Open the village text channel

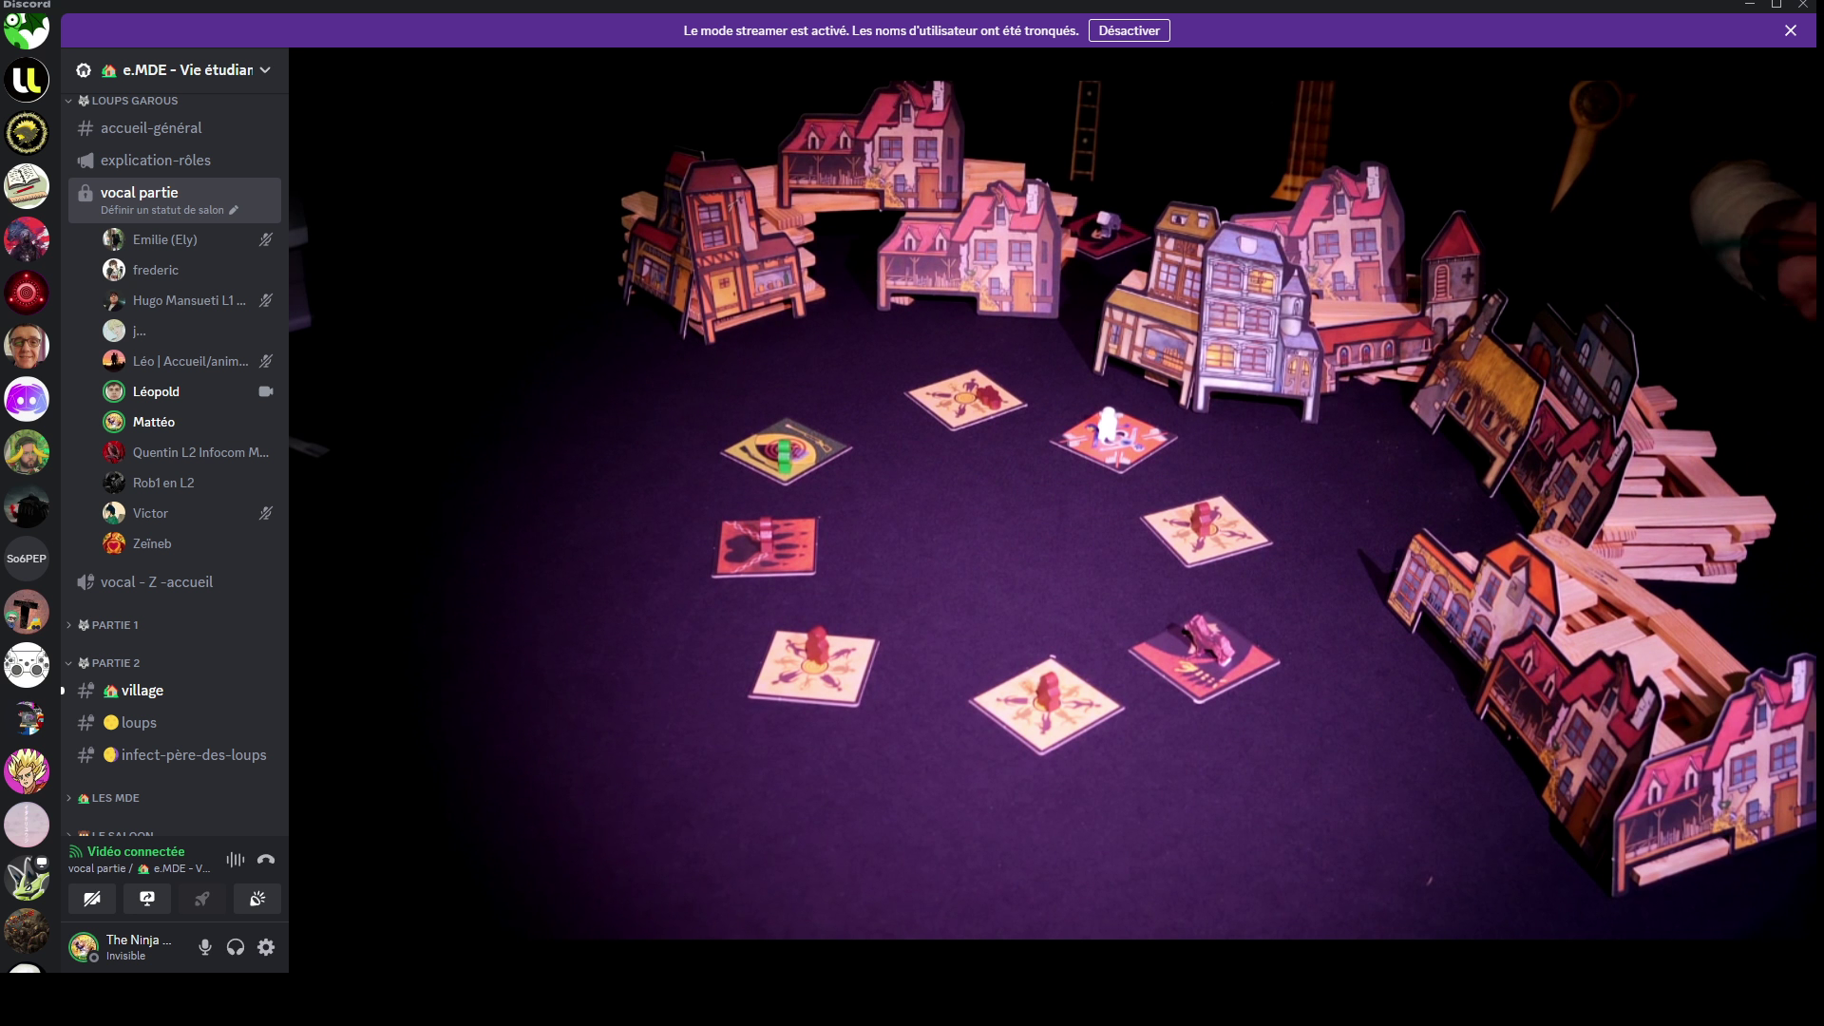click(x=142, y=691)
